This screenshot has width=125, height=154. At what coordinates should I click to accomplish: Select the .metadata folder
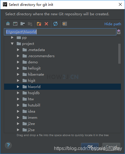pyautogui.click(x=62, y=50)
